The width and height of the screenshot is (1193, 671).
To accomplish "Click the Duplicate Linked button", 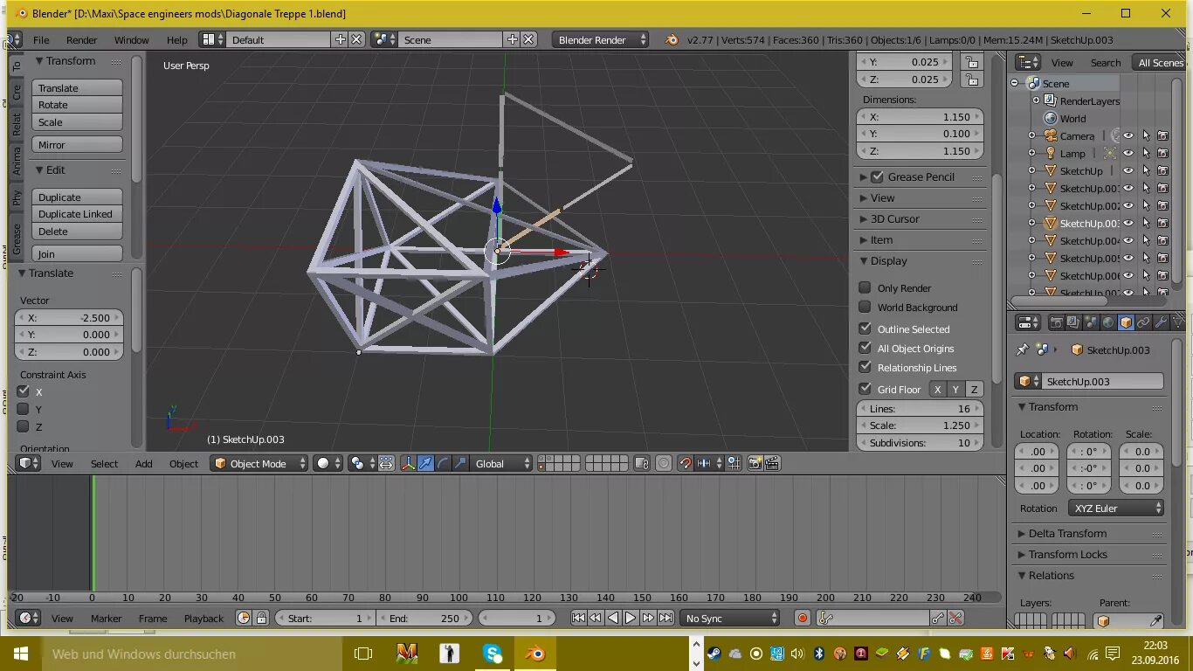I will point(77,214).
